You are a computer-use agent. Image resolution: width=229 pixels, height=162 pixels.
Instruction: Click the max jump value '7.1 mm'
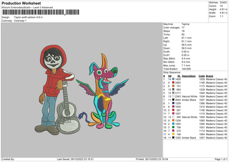(186, 65)
